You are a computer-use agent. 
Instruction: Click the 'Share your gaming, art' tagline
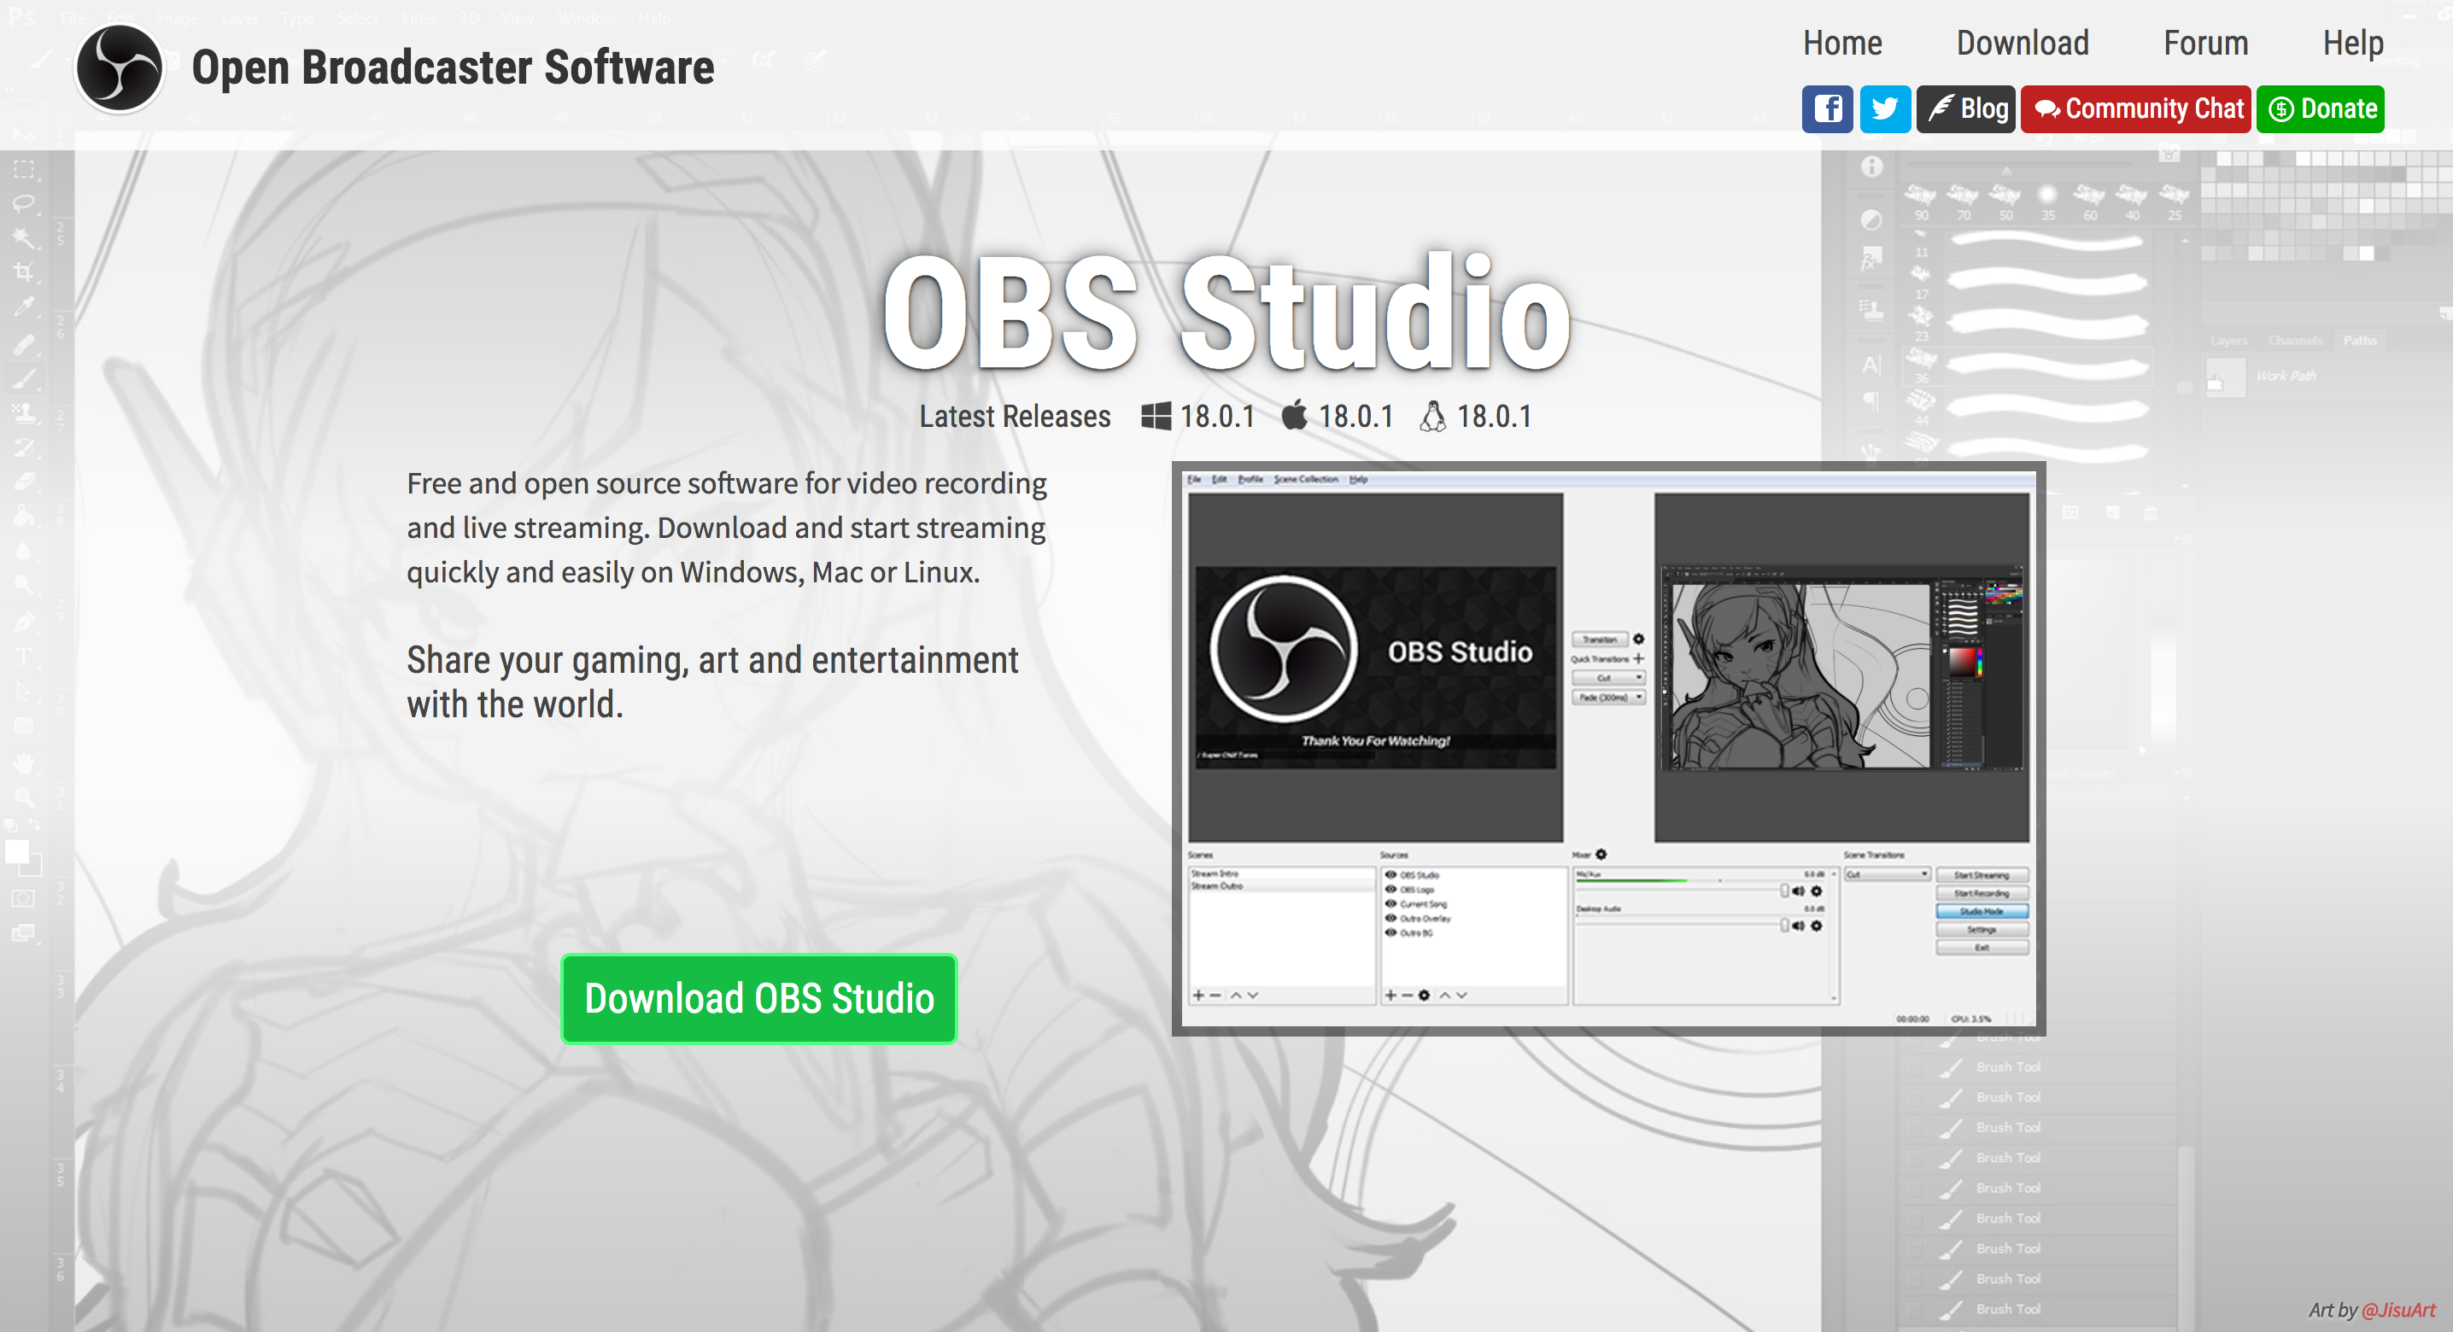tap(712, 681)
